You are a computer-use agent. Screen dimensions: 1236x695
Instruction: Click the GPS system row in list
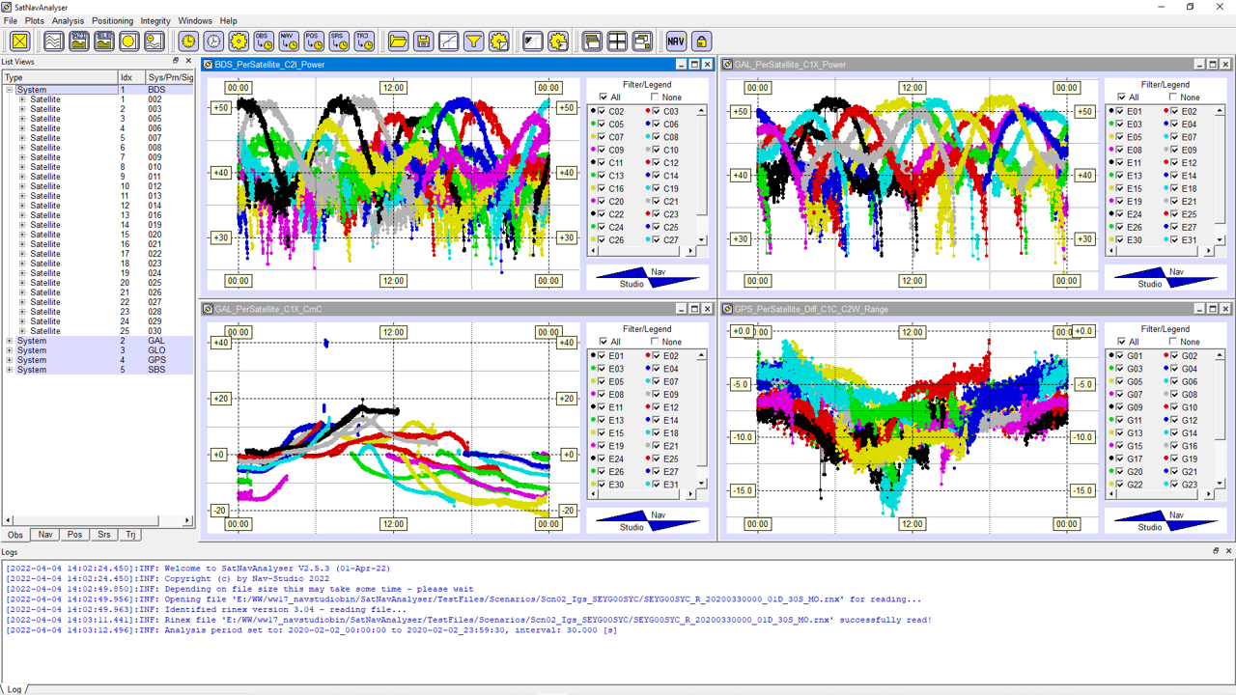tap(31, 360)
